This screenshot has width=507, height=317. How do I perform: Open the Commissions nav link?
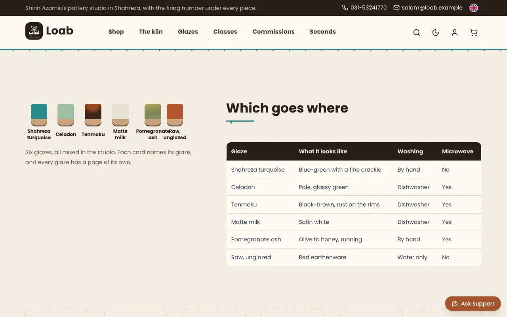pos(274,32)
